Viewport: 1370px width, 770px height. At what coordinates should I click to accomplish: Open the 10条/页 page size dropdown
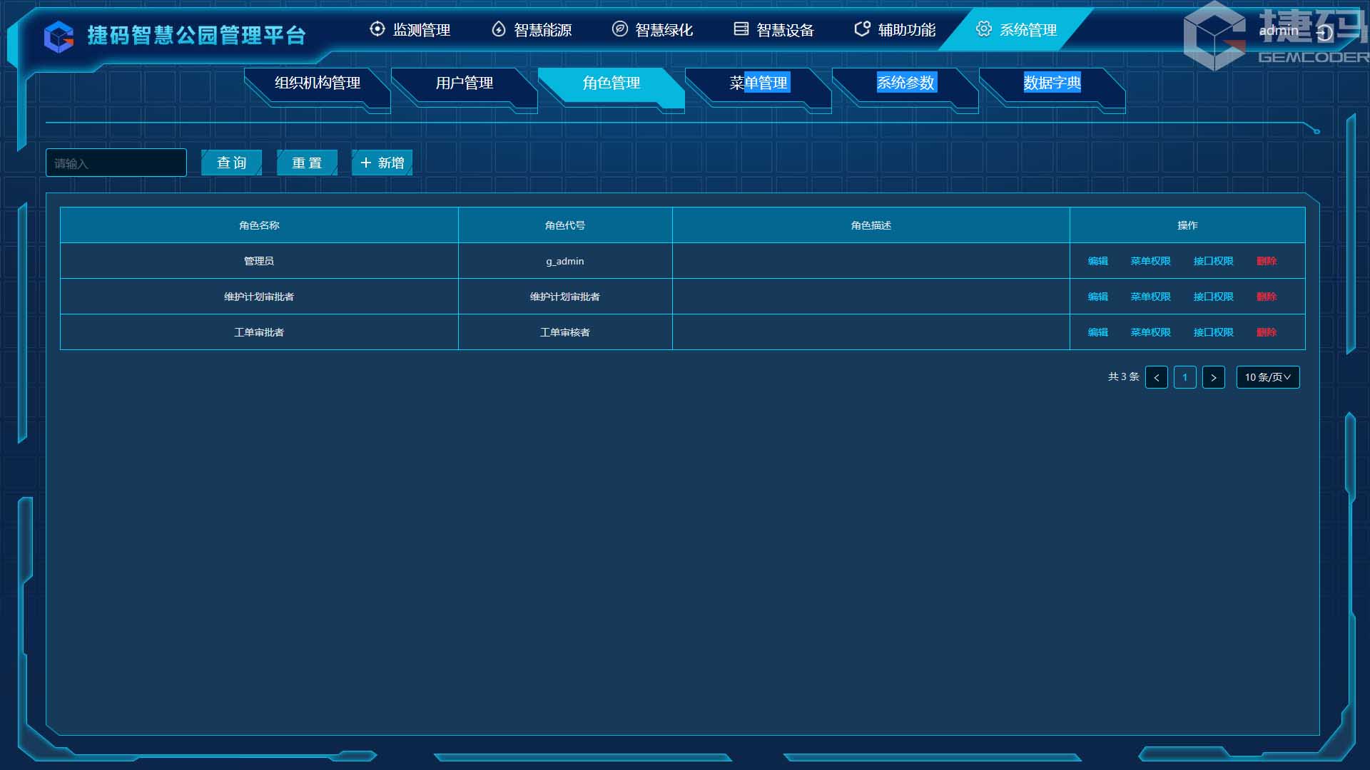[1267, 377]
